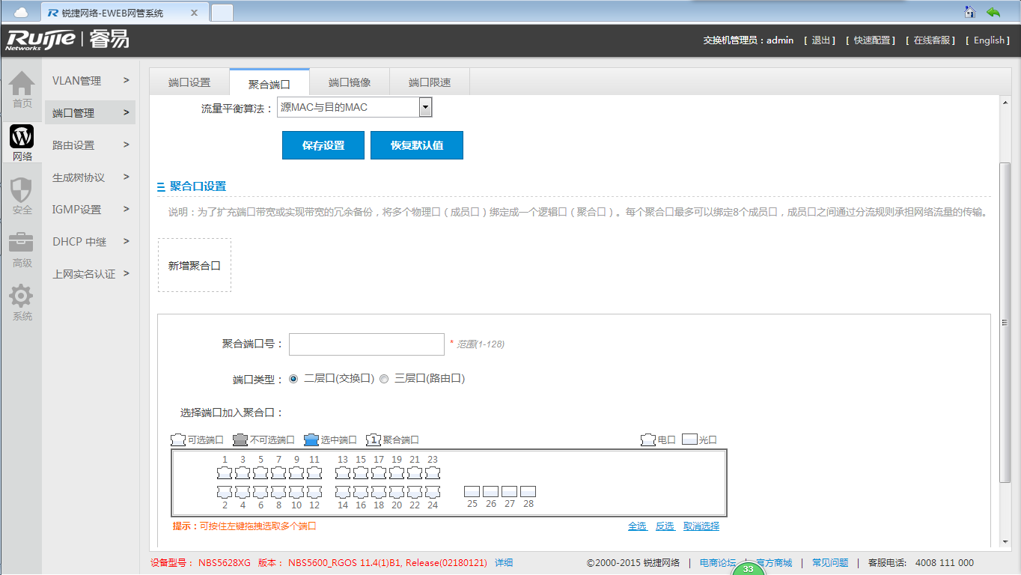1021x575 pixels.
Task: Switch to 端口镜像 tab
Action: click(x=350, y=82)
